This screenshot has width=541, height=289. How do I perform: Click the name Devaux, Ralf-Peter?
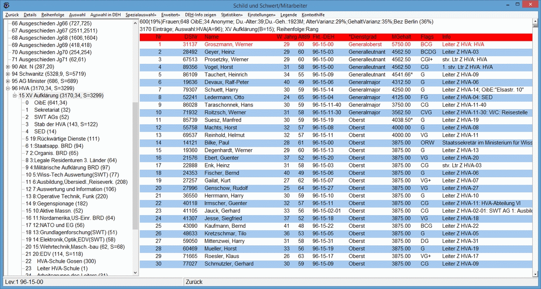[226, 82]
